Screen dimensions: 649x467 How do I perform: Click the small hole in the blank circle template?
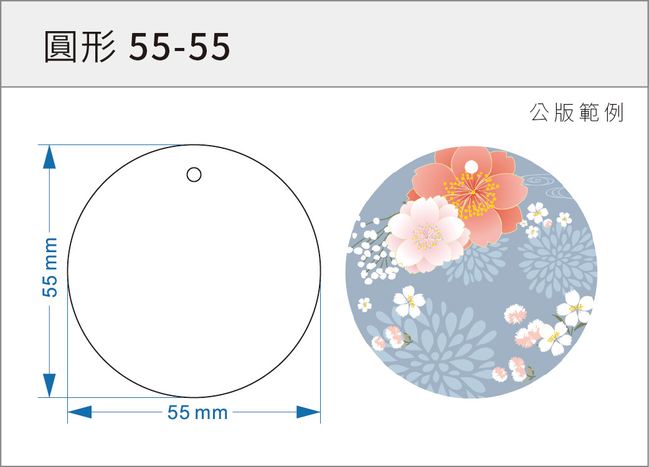[x=194, y=175]
